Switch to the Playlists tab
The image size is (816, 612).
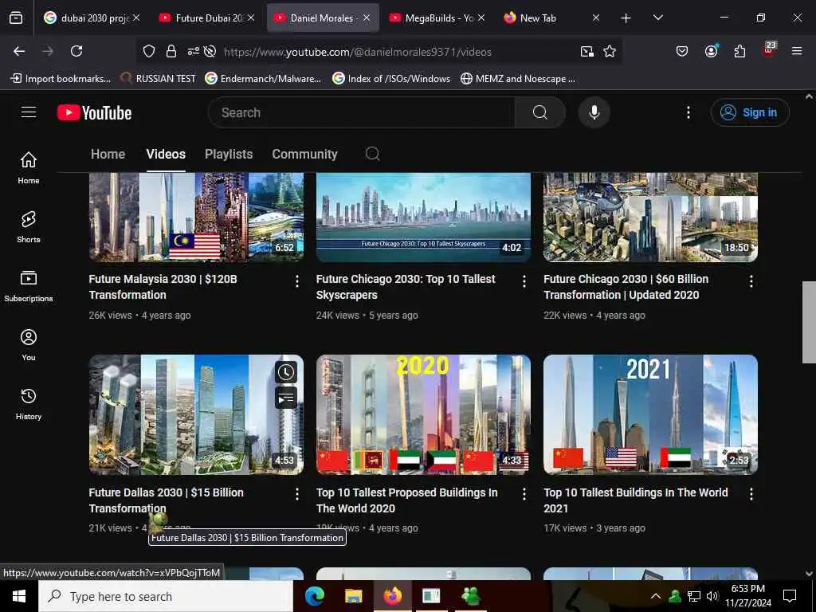[229, 154]
